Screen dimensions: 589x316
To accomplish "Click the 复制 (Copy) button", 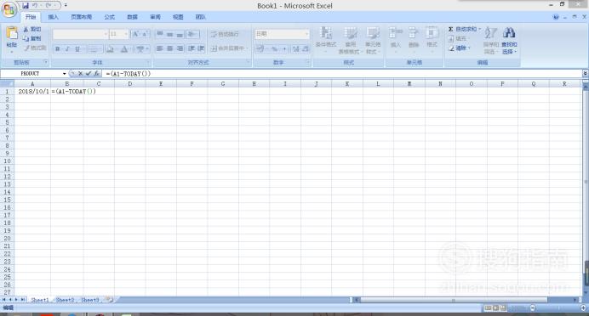I will (32, 38).
